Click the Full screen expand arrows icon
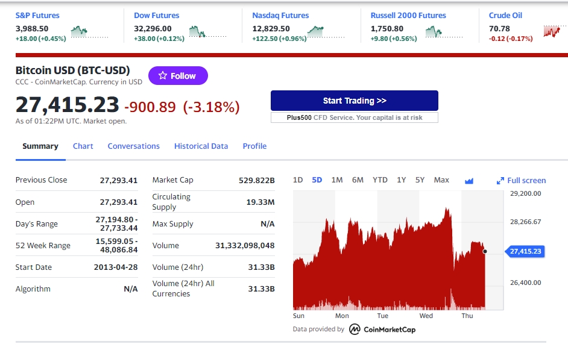The image size is (568, 353). coord(500,180)
